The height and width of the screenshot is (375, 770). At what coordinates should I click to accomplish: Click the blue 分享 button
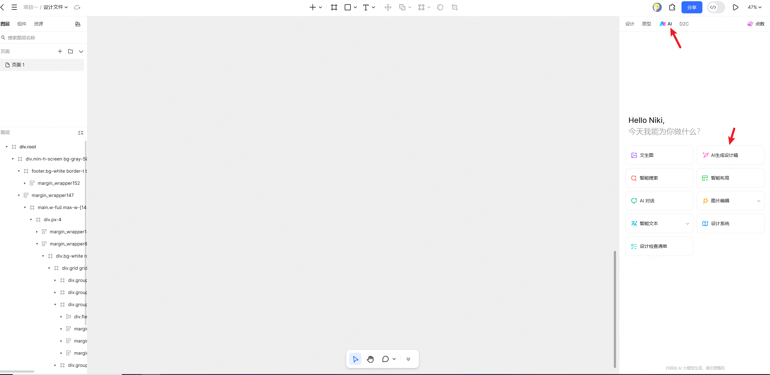click(x=691, y=7)
